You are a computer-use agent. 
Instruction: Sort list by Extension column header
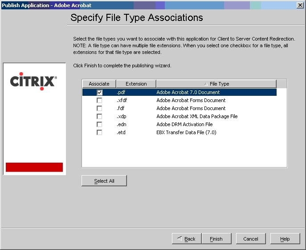point(136,84)
